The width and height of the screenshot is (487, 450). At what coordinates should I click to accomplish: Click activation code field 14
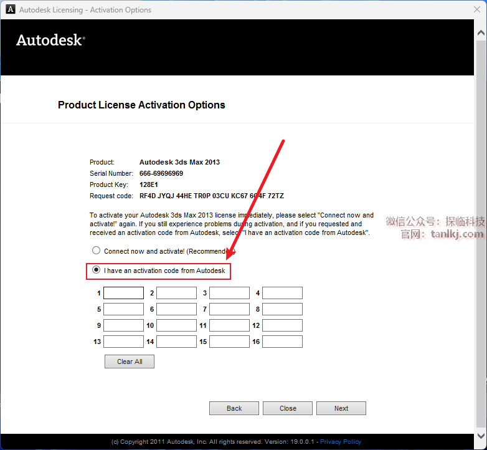point(176,342)
